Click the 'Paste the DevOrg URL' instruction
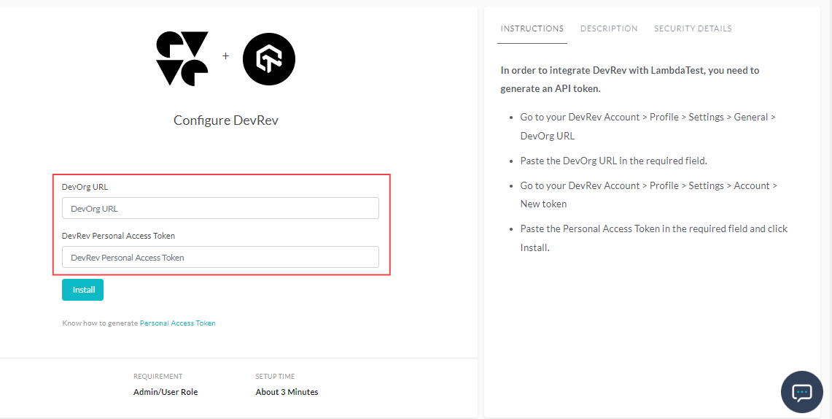Viewport: 832px width, 419px height. (613, 161)
